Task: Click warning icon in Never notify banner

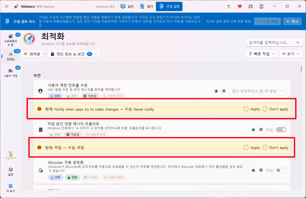Action: pyautogui.click(x=39, y=109)
